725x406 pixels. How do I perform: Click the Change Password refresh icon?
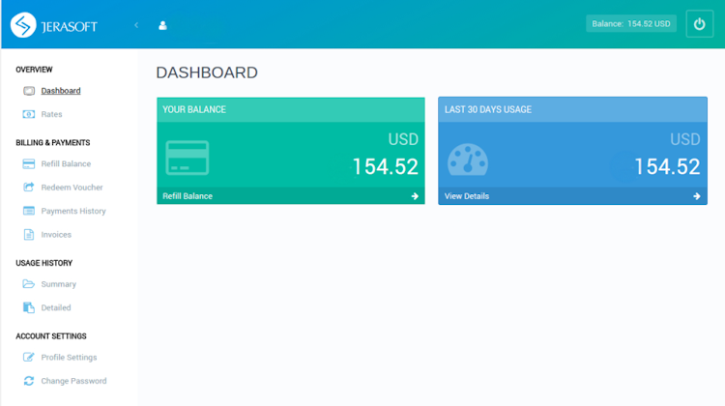pyautogui.click(x=29, y=381)
